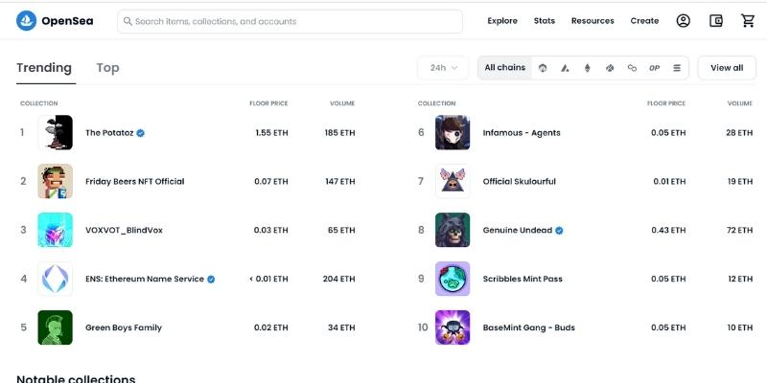Open the Stats menu
The height and width of the screenshot is (383, 767).
[x=545, y=21]
